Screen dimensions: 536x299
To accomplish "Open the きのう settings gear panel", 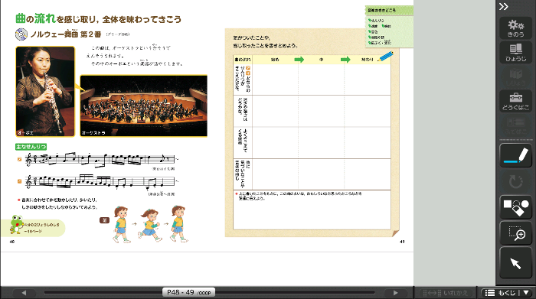I will [515, 28].
